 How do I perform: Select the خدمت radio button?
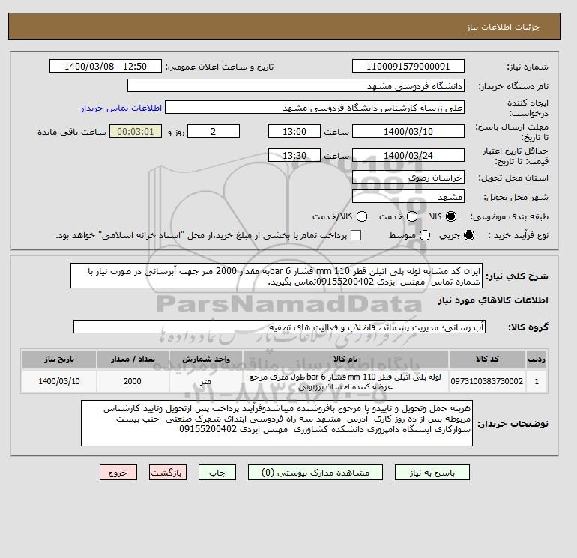[412, 216]
